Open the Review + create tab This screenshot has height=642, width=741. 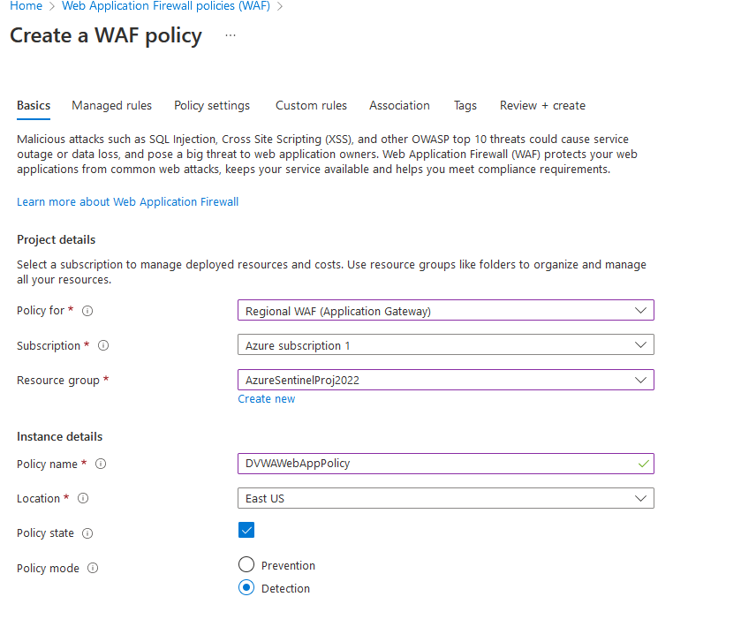pos(542,105)
